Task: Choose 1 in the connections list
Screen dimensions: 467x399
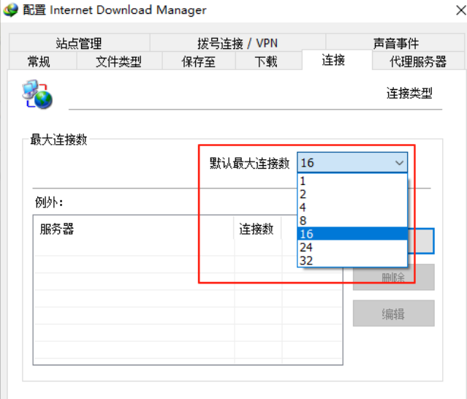Action: (x=352, y=180)
